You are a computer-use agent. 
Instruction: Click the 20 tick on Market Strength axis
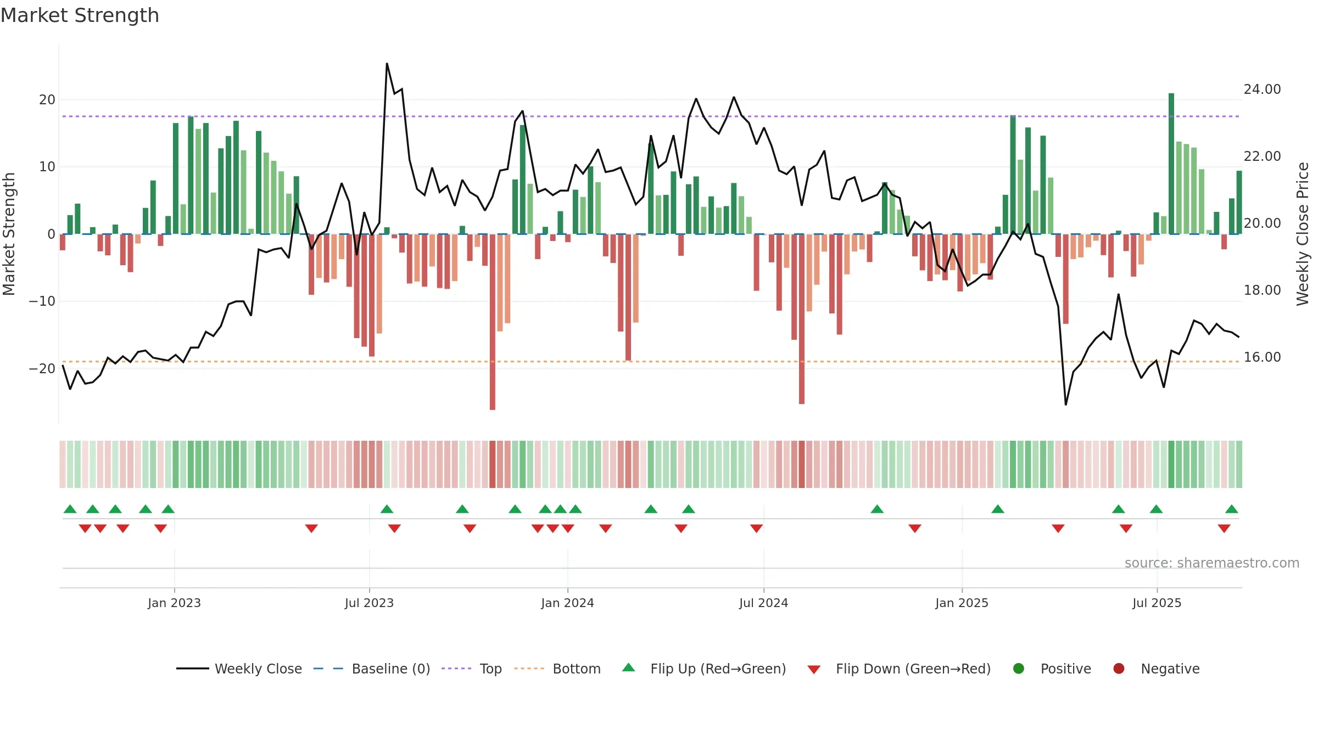point(47,100)
